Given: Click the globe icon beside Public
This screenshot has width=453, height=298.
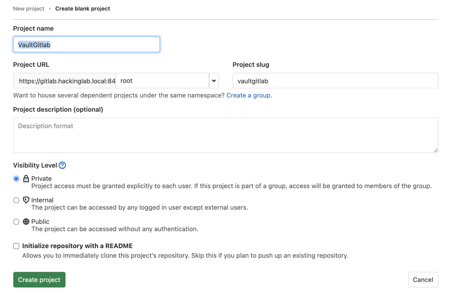Looking at the screenshot, I should pyautogui.click(x=26, y=221).
